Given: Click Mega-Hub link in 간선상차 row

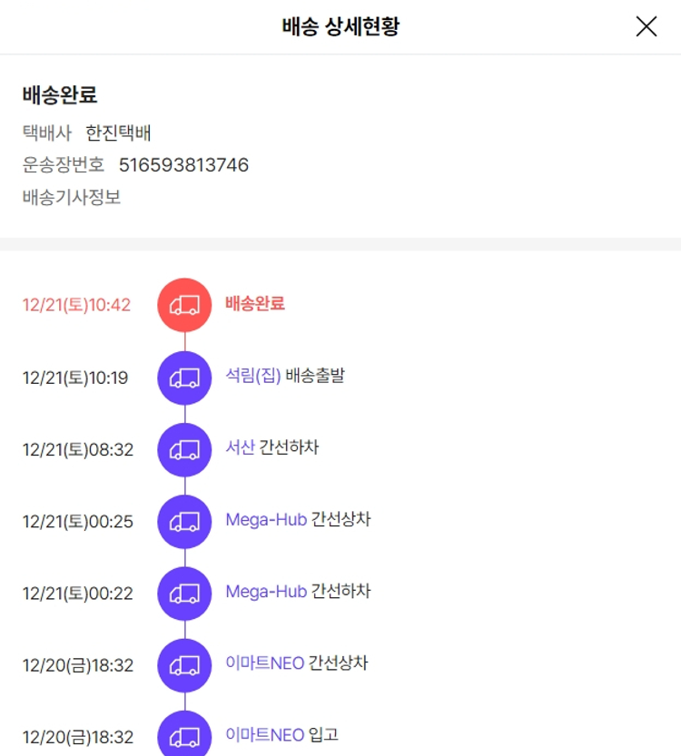Looking at the screenshot, I should 266,520.
